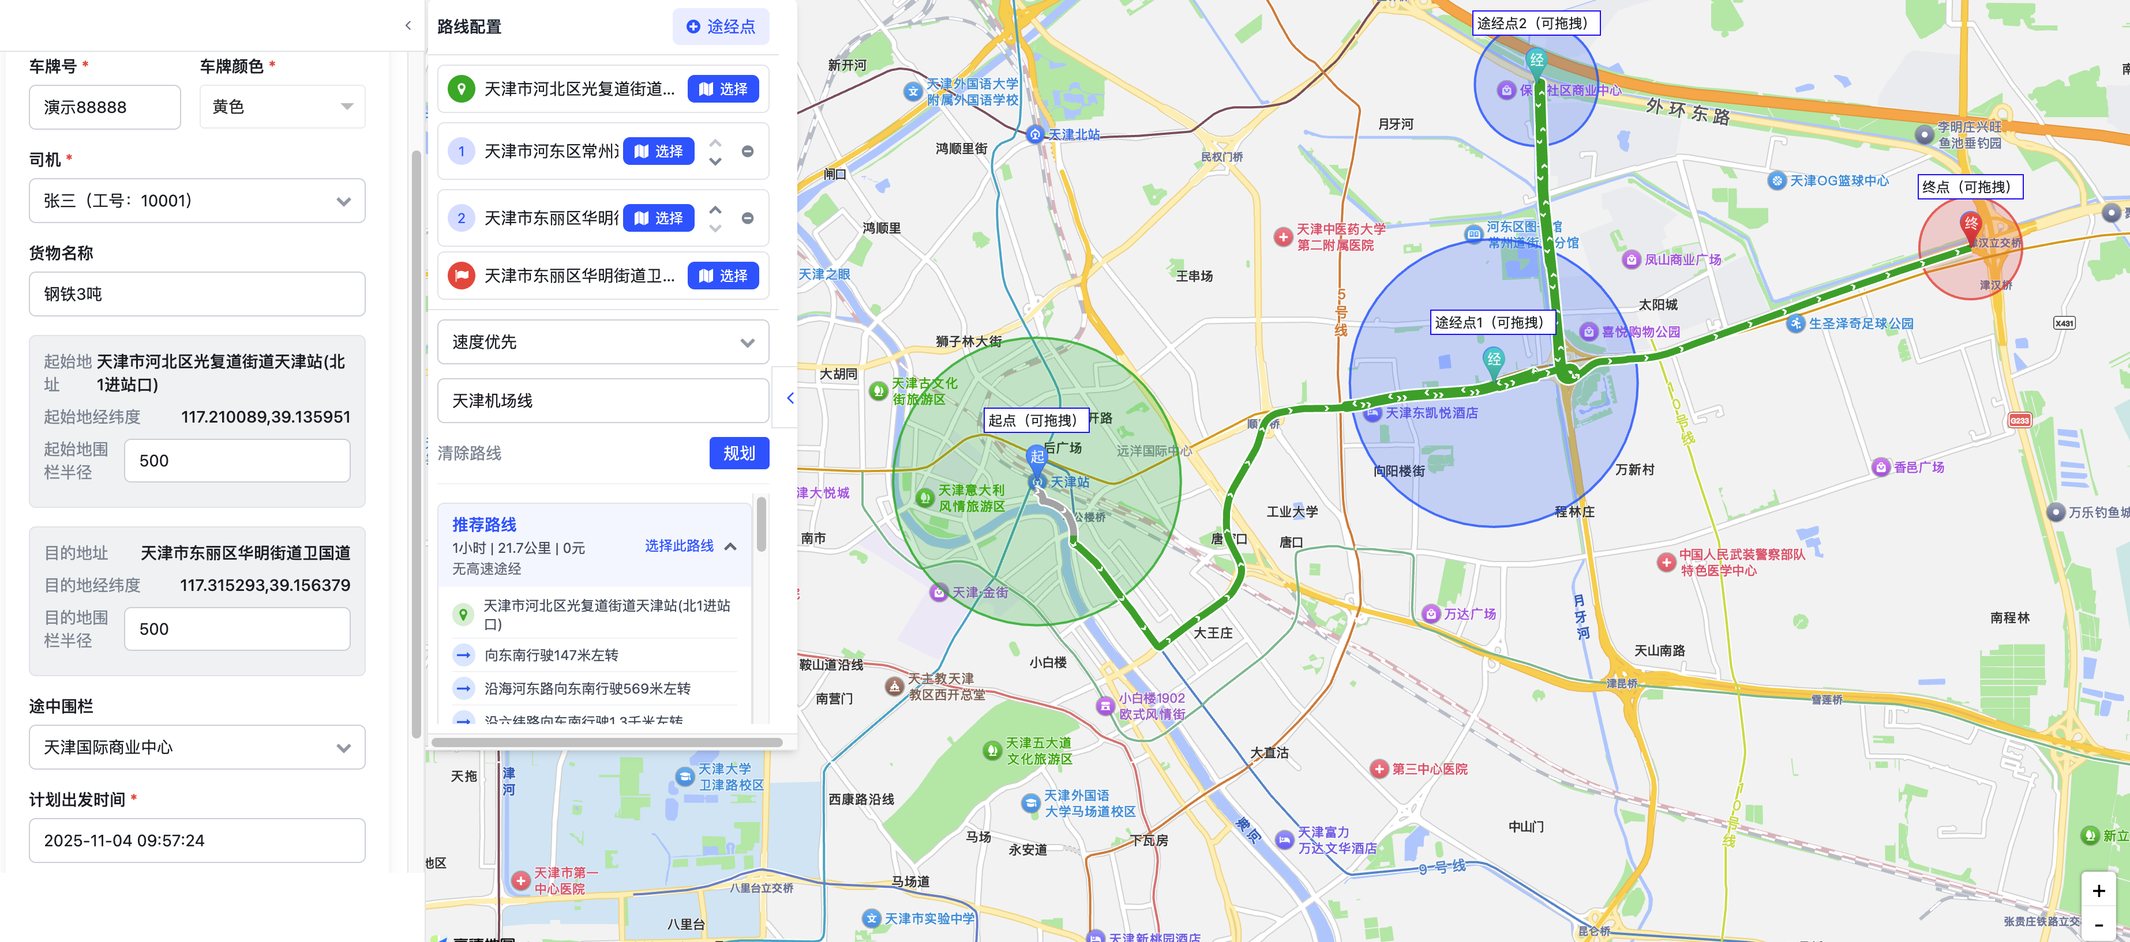
Task: Select step 沿海河东路向东南行驶569米左转
Action: [x=594, y=688]
